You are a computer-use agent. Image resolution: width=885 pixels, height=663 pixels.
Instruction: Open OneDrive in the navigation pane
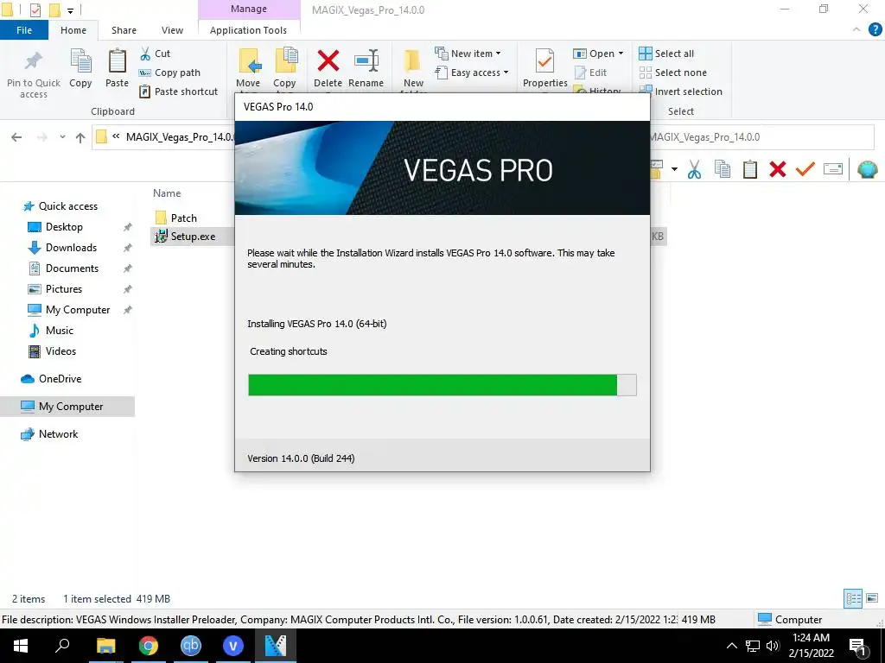pyautogui.click(x=51, y=379)
